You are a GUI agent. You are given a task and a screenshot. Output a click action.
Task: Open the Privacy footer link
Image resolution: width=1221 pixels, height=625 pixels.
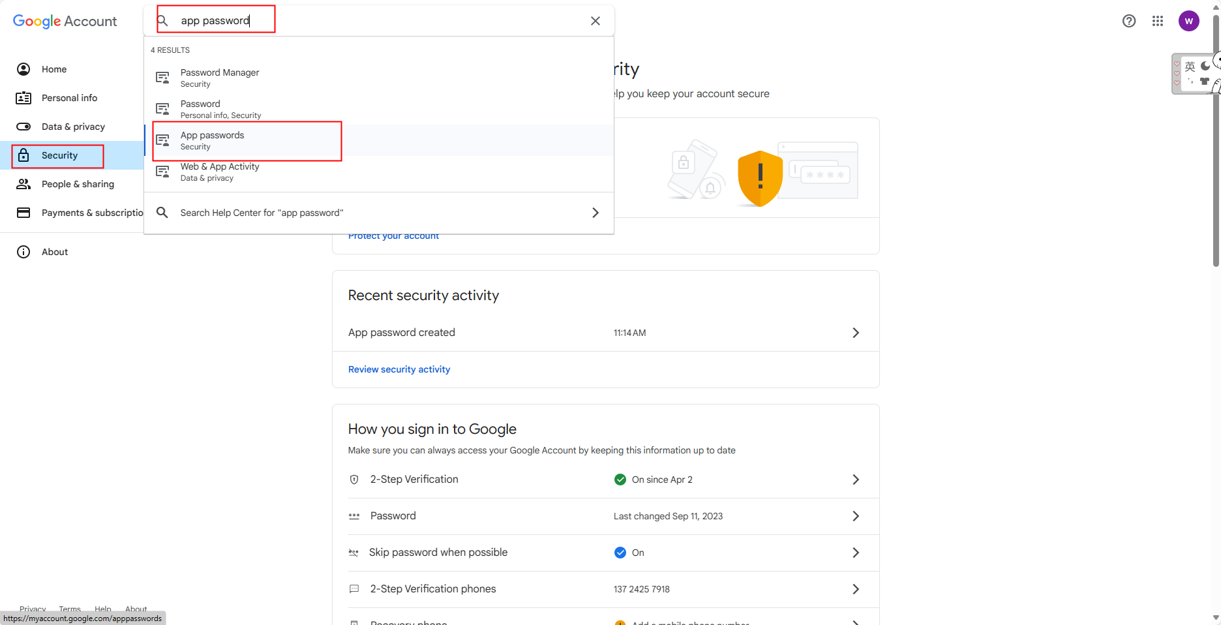(x=33, y=609)
